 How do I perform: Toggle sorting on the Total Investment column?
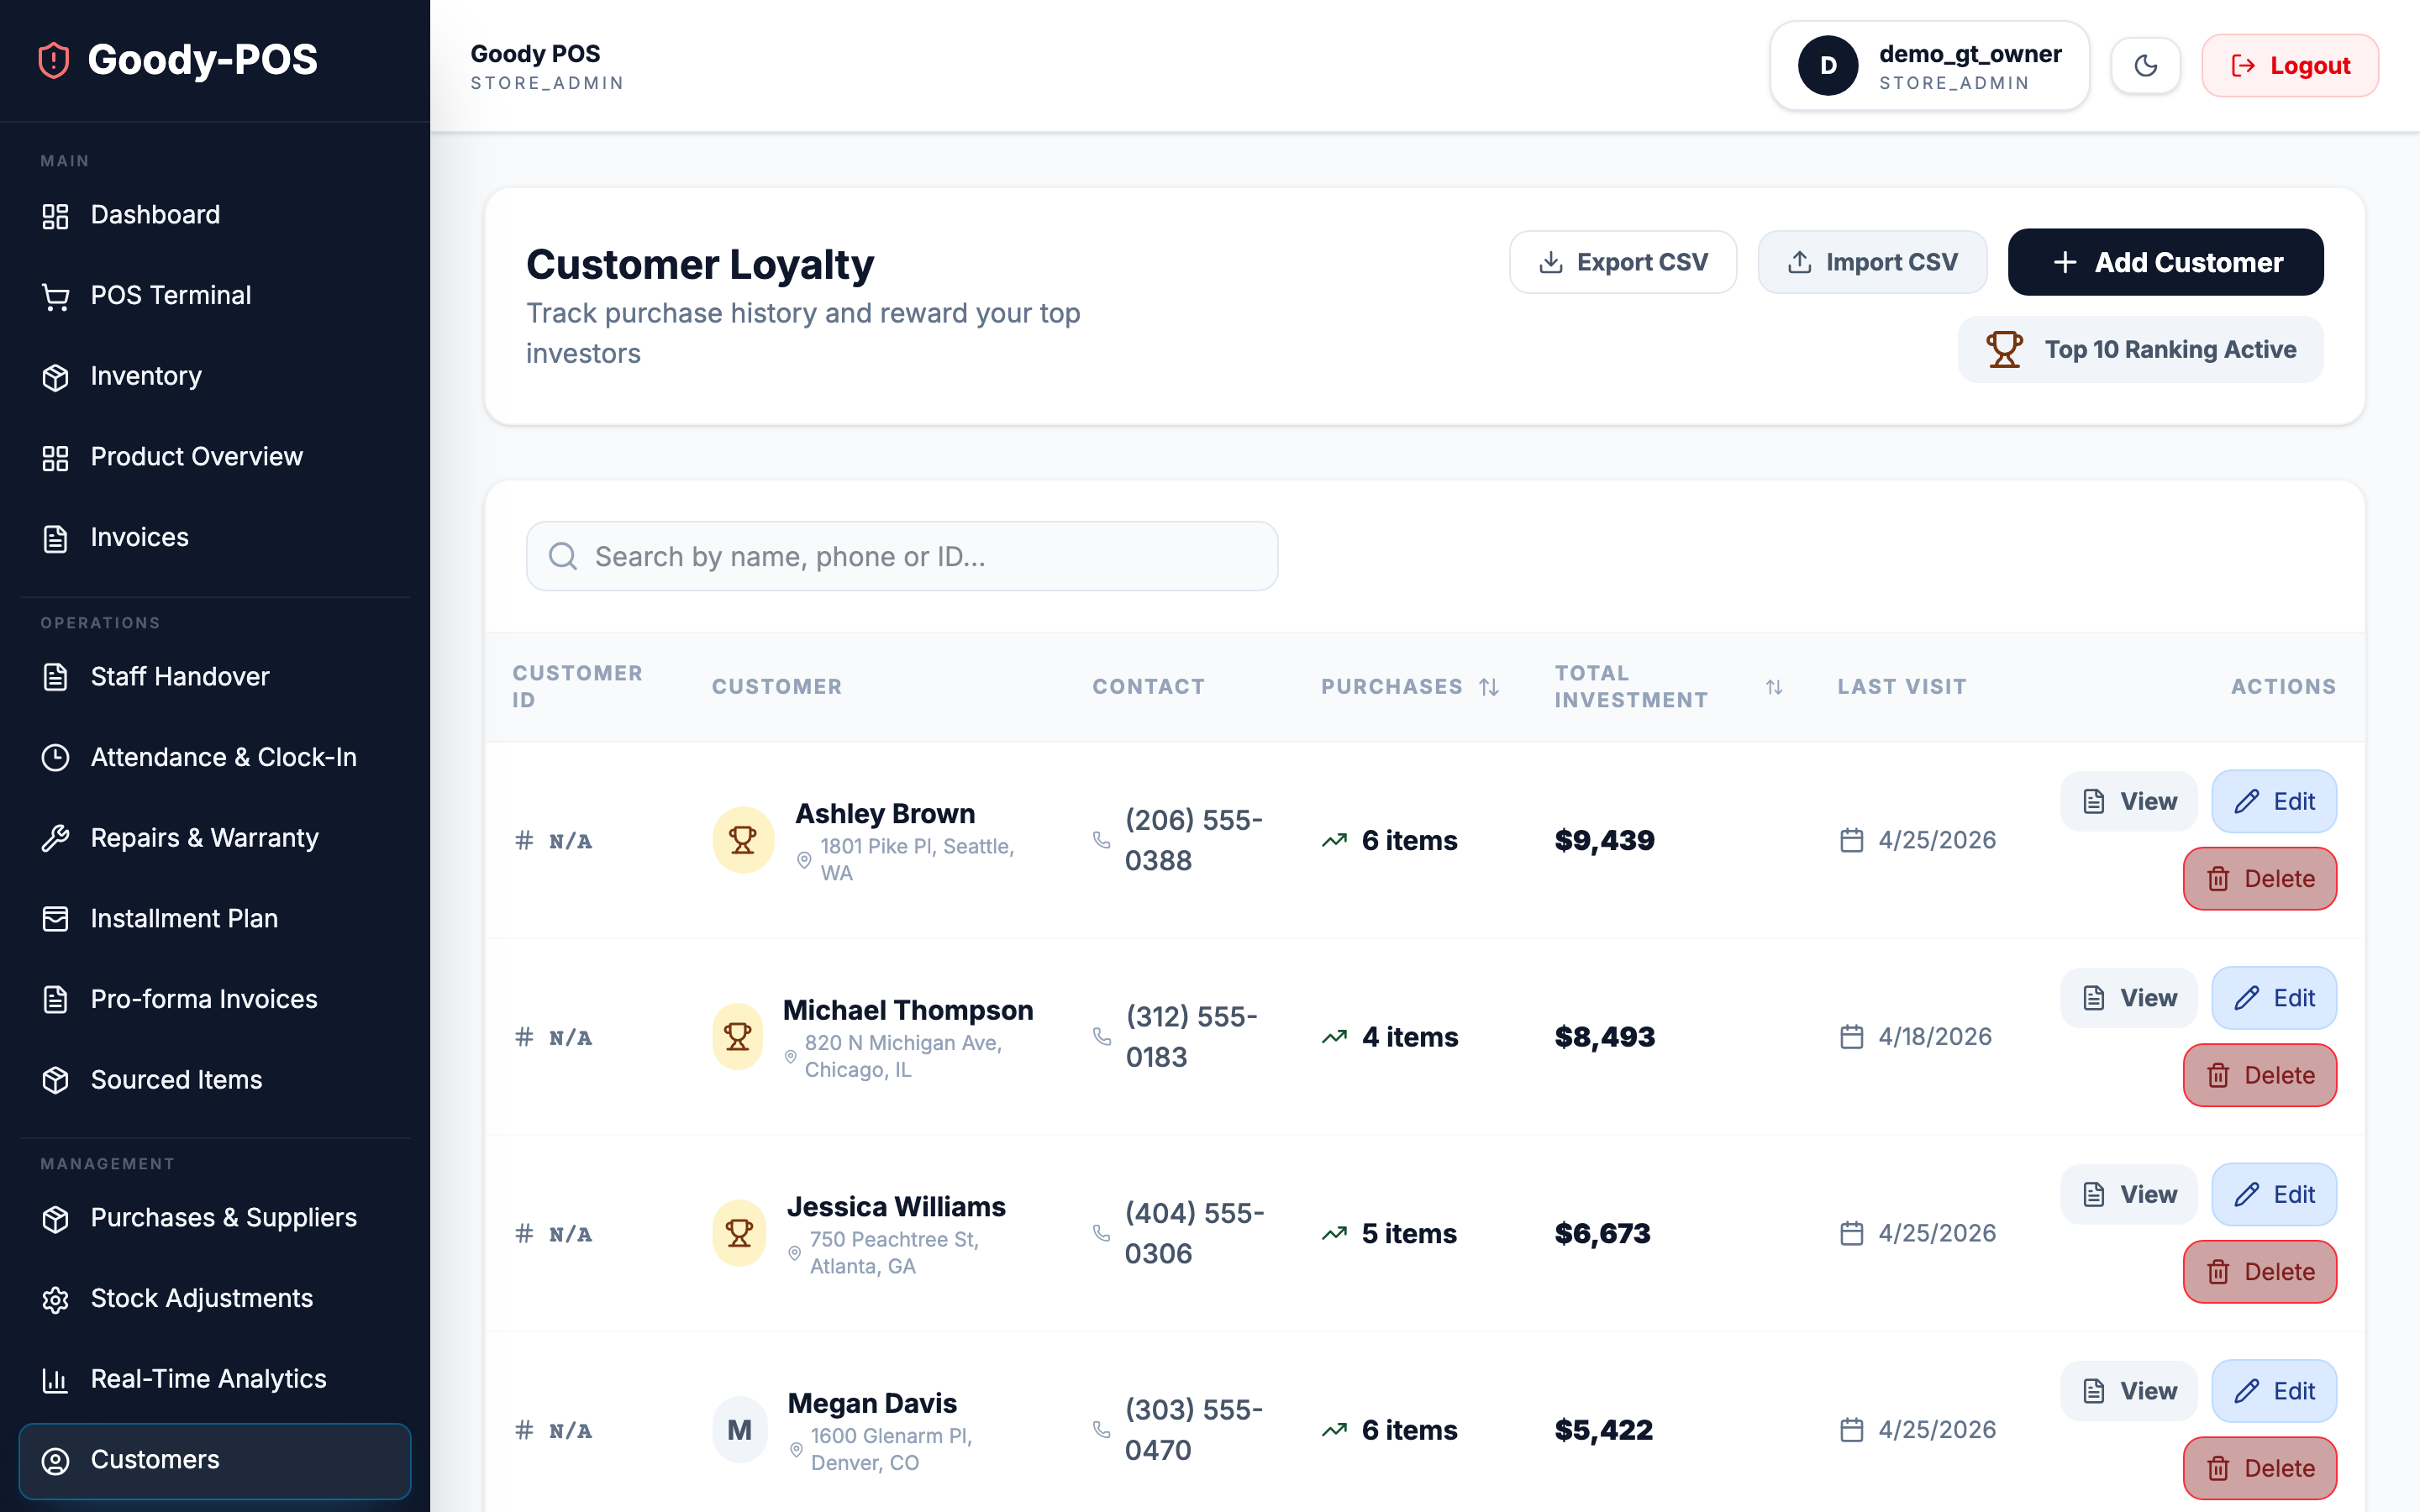(1773, 687)
